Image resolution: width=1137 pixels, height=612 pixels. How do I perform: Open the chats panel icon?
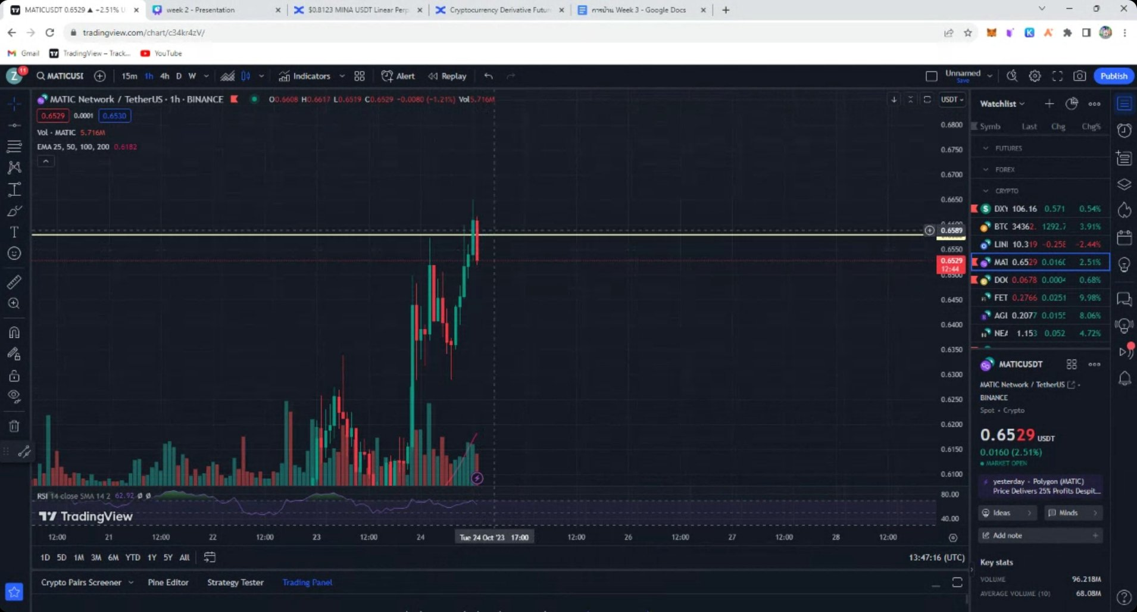click(1124, 299)
